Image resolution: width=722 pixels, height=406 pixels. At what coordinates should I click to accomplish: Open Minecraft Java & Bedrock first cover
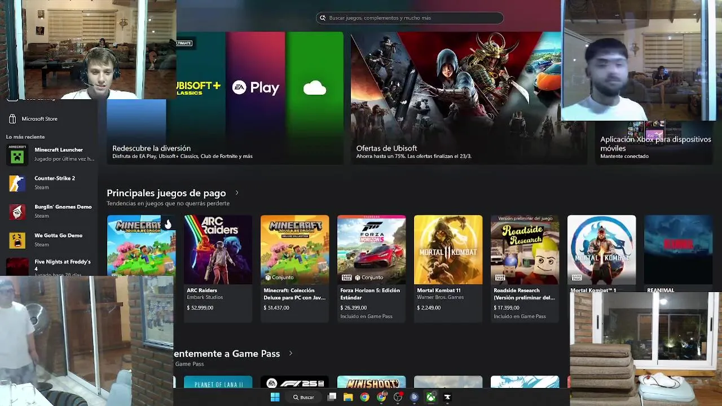pos(141,246)
